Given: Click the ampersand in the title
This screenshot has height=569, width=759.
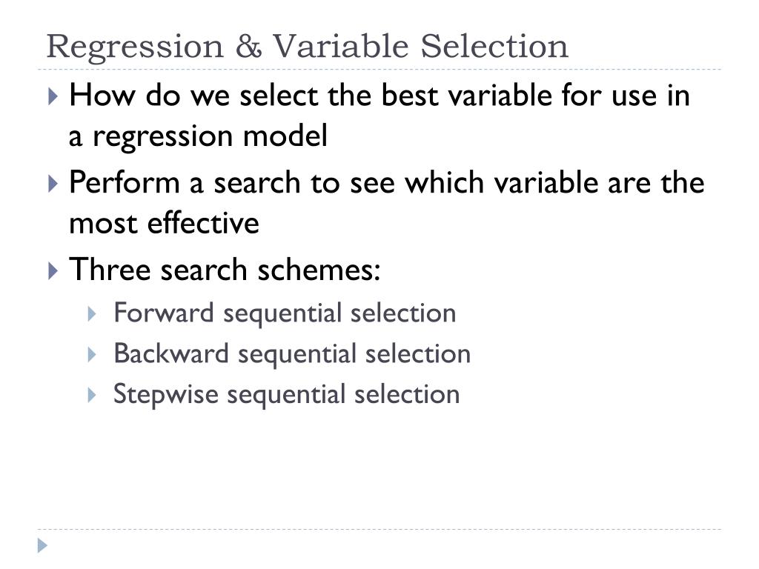Looking at the screenshot, I should [x=249, y=47].
